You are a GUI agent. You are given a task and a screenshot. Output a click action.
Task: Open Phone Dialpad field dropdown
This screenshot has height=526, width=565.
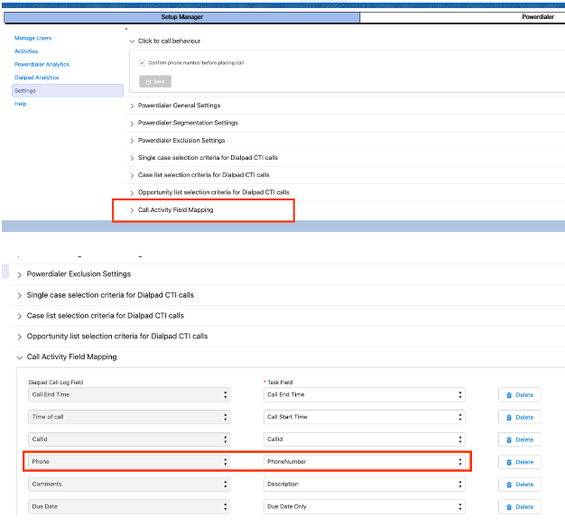(x=129, y=462)
